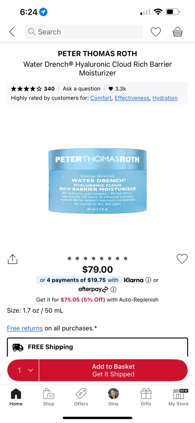Tap Afterpay info circle icon

pyautogui.click(x=113, y=290)
